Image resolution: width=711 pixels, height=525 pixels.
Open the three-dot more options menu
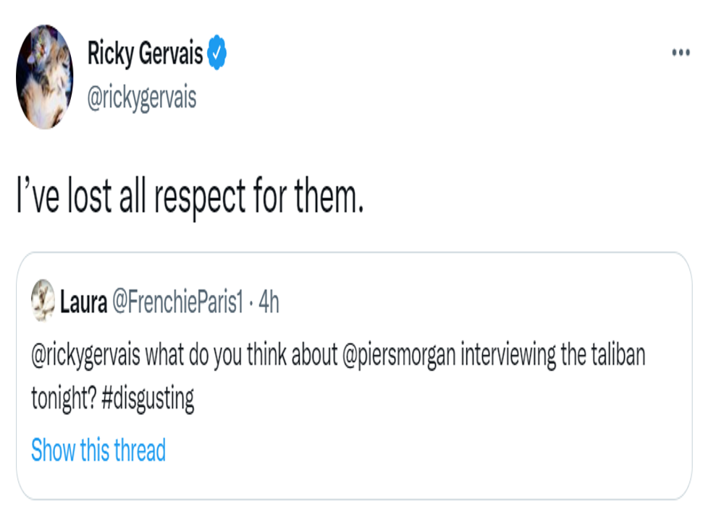[681, 54]
